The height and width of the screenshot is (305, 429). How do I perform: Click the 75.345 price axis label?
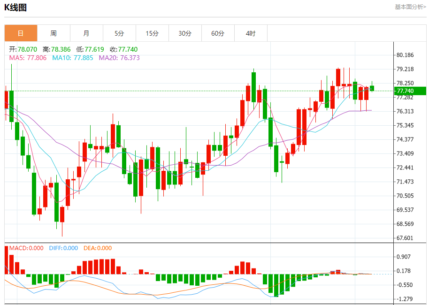pyautogui.click(x=405, y=126)
